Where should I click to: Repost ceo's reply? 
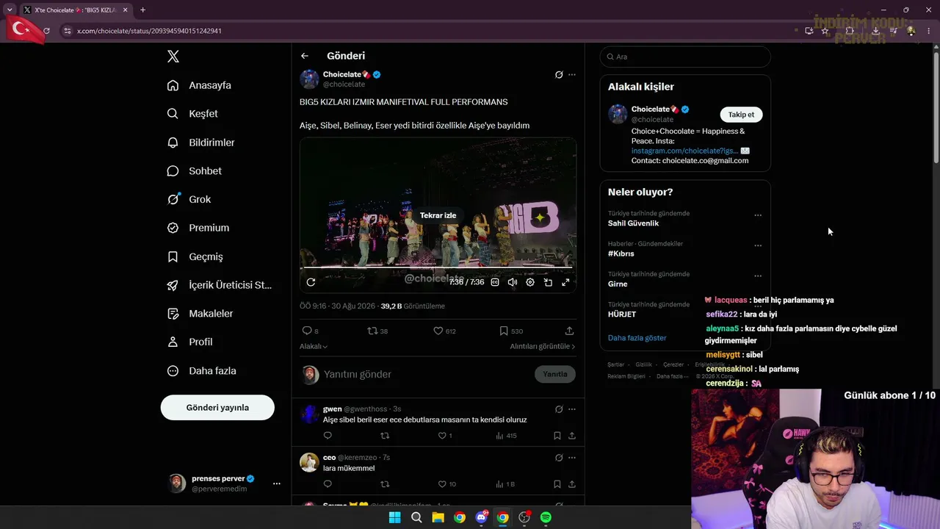385,484
